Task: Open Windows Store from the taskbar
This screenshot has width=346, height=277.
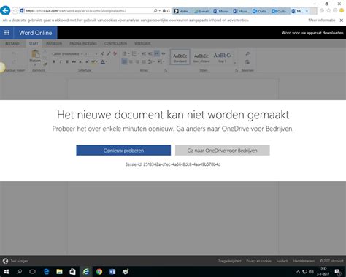Action: (x=72, y=271)
